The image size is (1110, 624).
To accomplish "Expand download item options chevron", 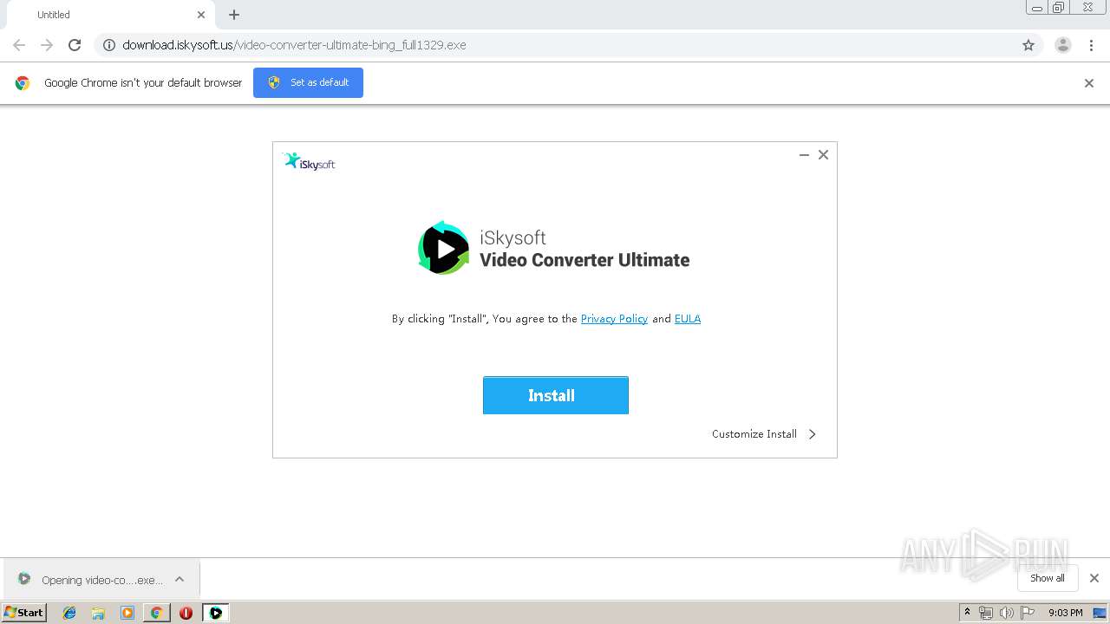I will pyautogui.click(x=180, y=579).
